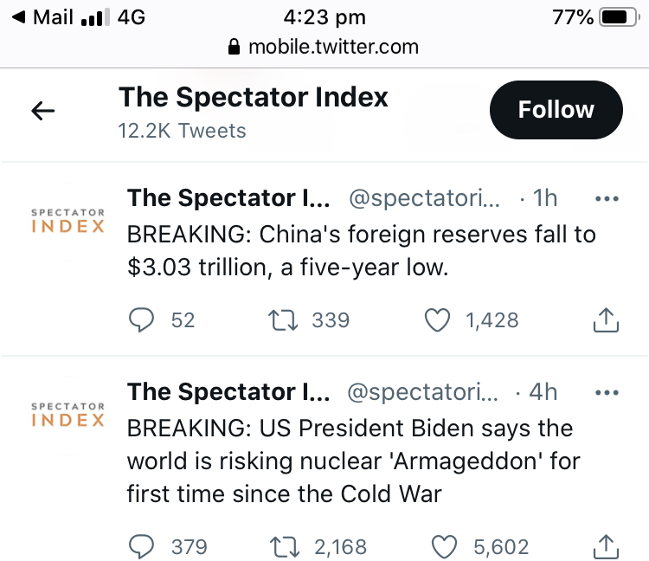649x561 pixels.
Task: Retweet the Biden Armageddon tweet
Action: 283,547
